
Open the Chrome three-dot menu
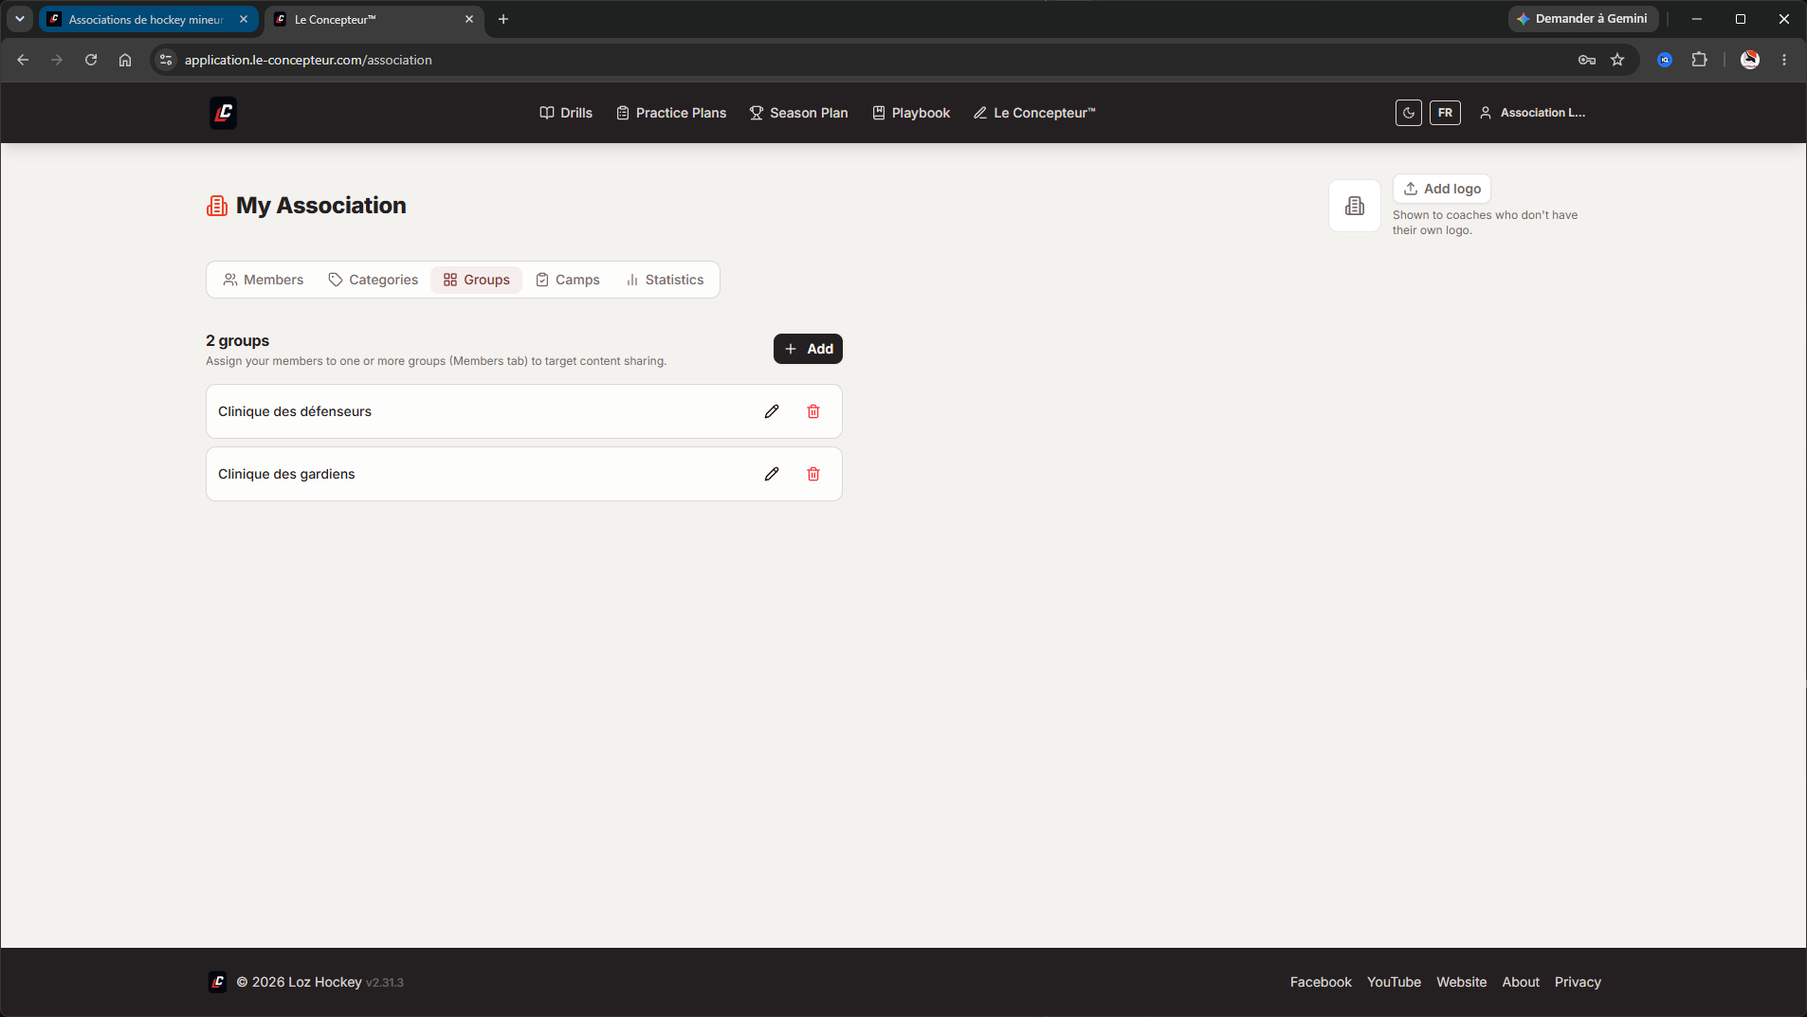pyautogui.click(x=1784, y=60)
